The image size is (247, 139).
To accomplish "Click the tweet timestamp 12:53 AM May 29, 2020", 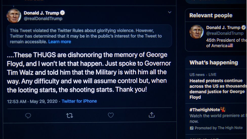I will point(32,101).
